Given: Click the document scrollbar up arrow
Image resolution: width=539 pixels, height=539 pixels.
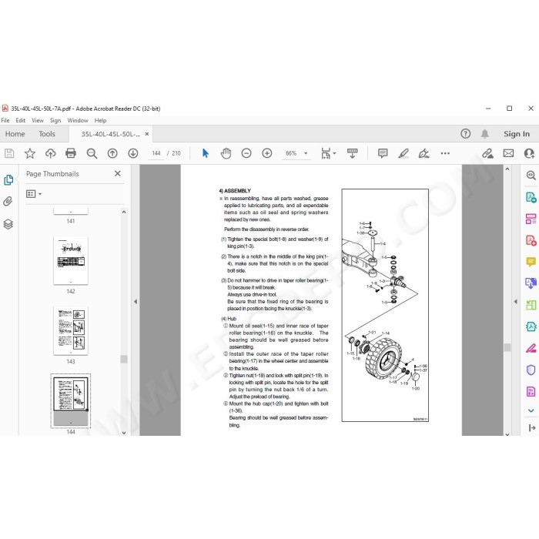Looking at the screenshot, I should tap(507, 169).
